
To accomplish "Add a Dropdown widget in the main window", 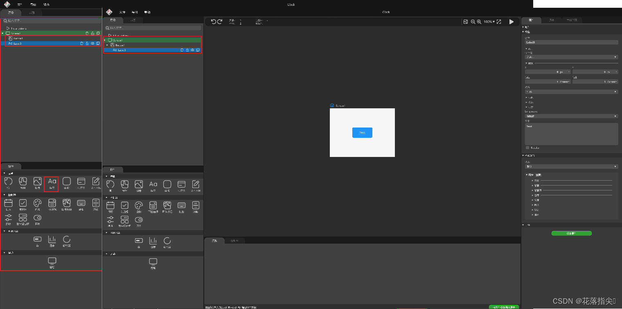I will [x=153, y=207].
